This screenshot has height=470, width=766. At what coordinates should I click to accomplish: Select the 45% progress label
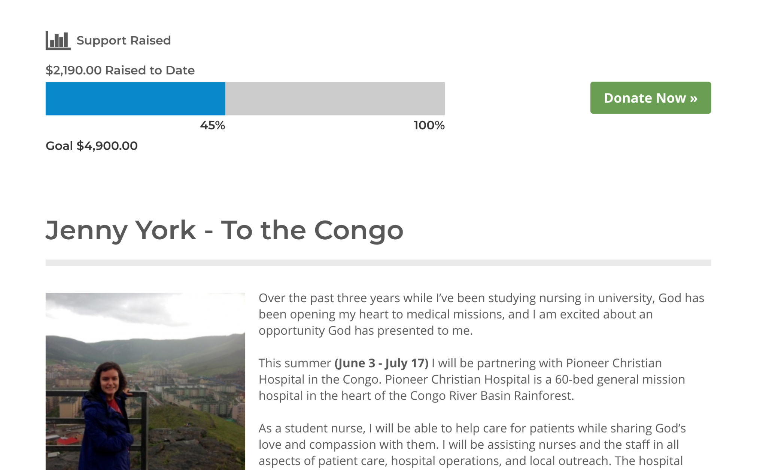click(x=212, y=125)
